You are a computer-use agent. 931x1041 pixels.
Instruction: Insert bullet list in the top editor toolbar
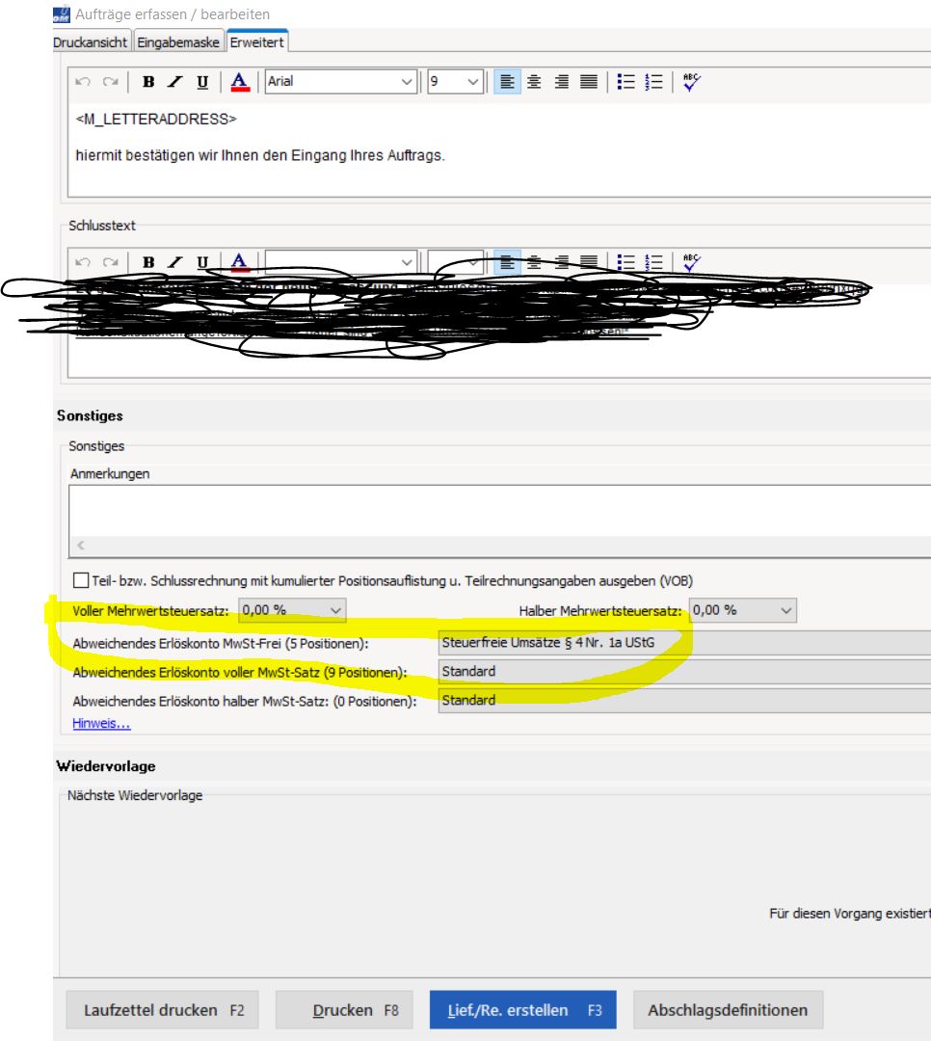625,82
